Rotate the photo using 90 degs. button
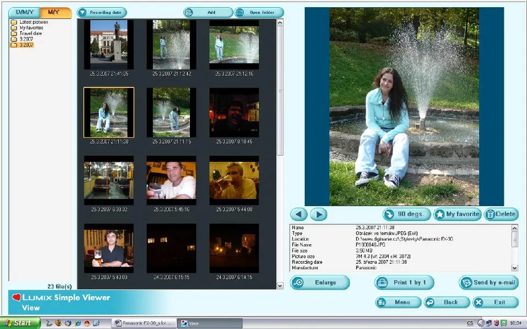 pos(407,214)
